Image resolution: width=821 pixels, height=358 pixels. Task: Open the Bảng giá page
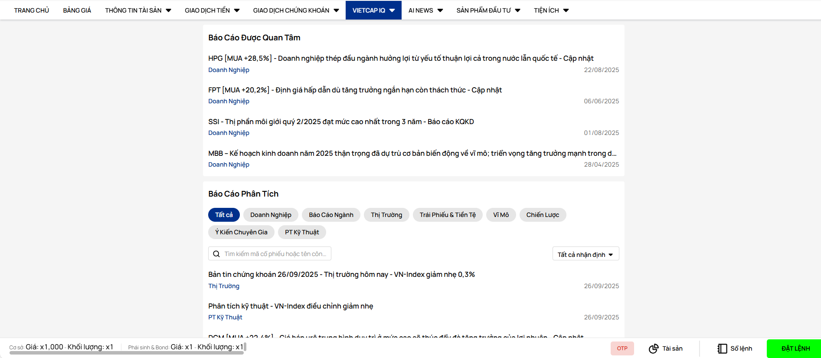tap(77, 10)
